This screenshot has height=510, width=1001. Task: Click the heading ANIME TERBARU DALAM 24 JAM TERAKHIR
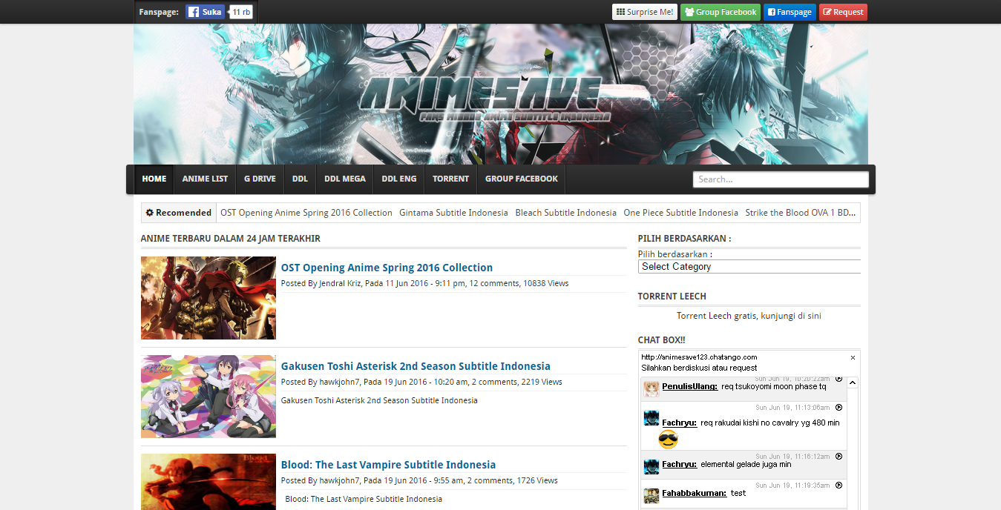coord(231,239)
